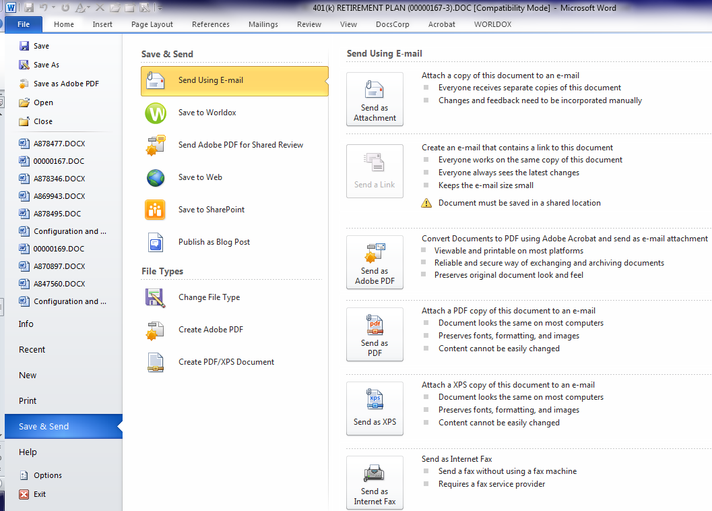Open the WORLDOX tab
This screenshot has width=712, height=511.
tap(493, 24)
